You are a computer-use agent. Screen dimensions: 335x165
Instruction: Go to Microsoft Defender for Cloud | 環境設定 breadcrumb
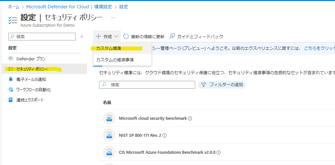click(x=69, y=7)
